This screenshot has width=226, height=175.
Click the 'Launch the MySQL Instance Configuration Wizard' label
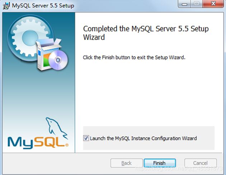coord(143,138)
